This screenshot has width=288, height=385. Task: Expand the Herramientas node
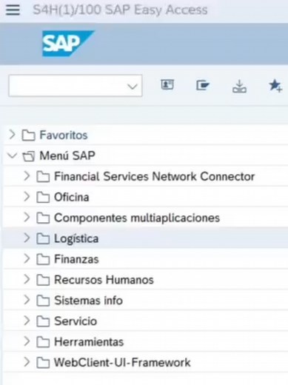27,341
